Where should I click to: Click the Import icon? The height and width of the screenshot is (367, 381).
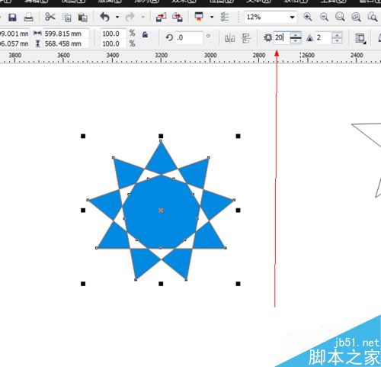click(161, 18)
